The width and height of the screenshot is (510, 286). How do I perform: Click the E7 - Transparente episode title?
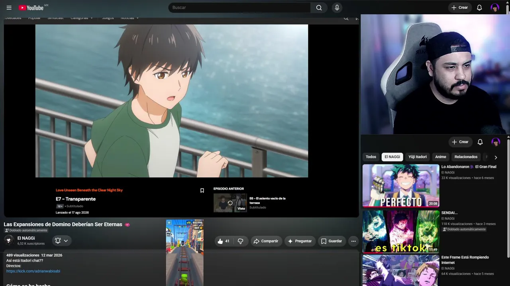[76, 199]
